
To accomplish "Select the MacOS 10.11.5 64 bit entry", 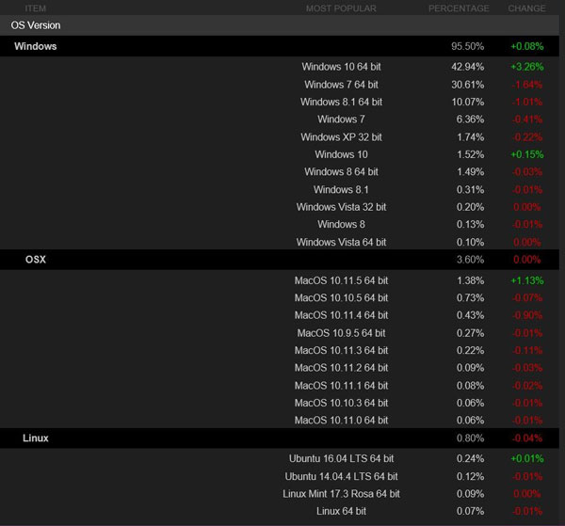I will tap(341, 280).
